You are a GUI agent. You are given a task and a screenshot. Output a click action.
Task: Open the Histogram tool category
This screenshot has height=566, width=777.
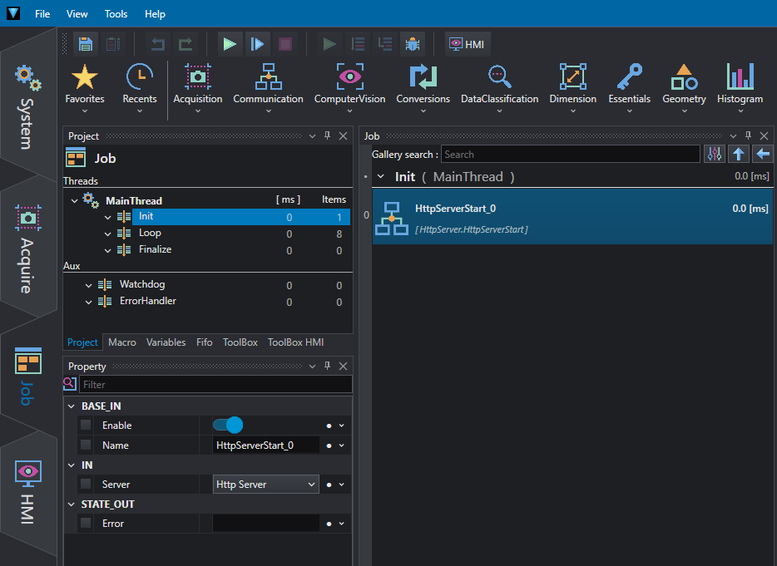point(740,87)
